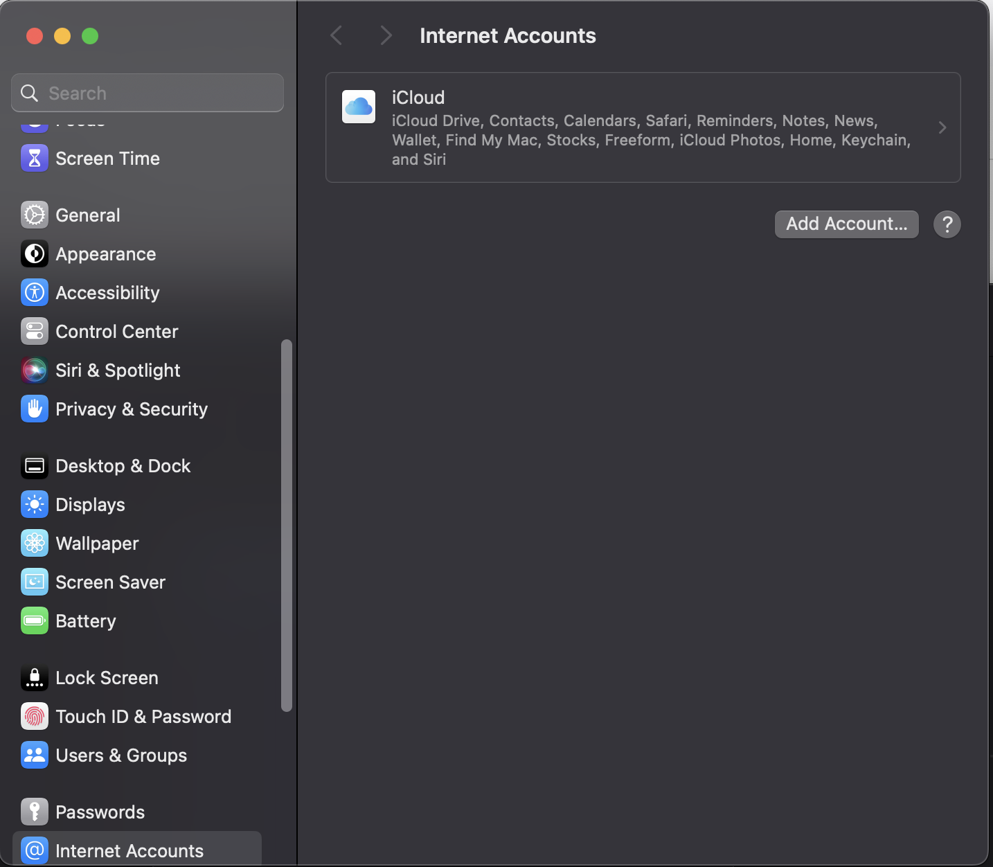993x867 pixels.
Task: Click the iCloud cloud icon
Action: click(359, 107)
